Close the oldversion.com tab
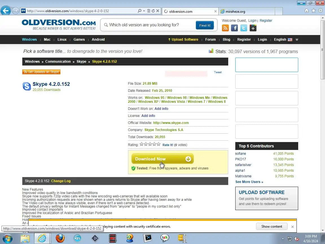325x244 pixels. pos(215,11)
